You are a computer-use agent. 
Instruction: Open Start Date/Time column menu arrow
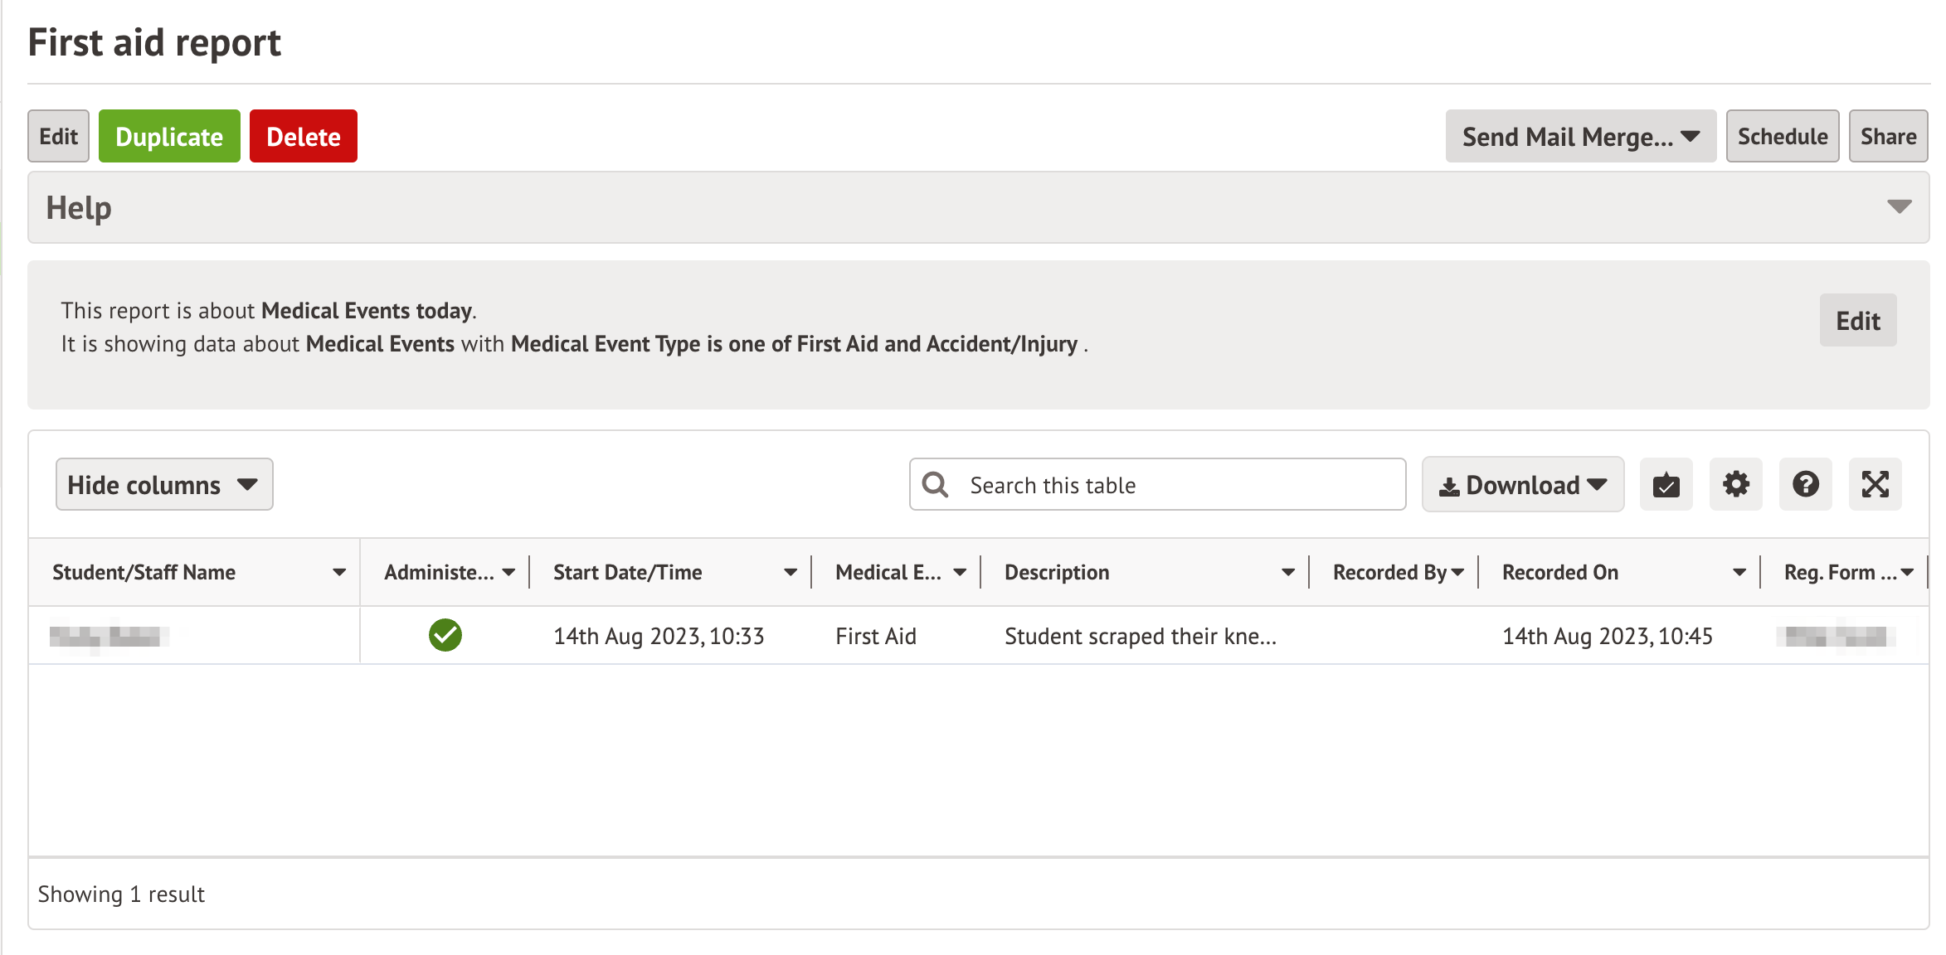790,572
